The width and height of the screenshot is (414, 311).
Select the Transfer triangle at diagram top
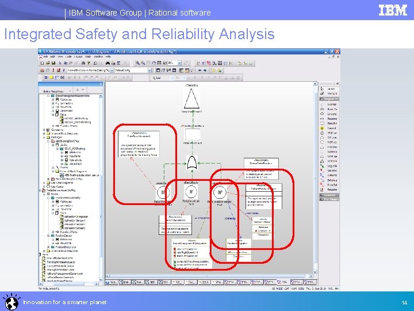pyautogui.click(x=191, y=98)
